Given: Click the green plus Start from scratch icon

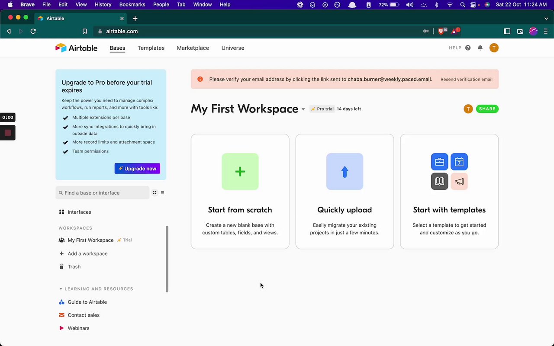Looking at the screenshot, I should click(240, 172).
